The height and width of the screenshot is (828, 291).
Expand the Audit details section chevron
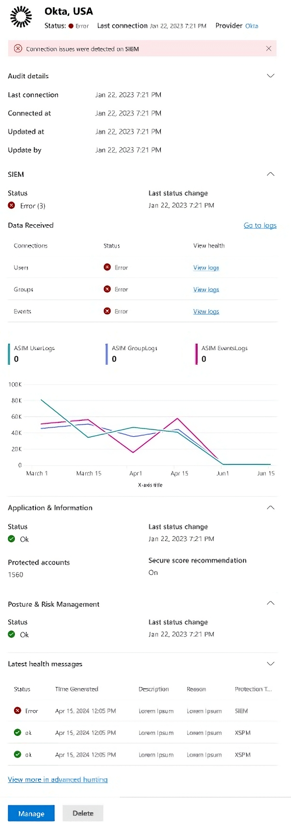[271, 76]
